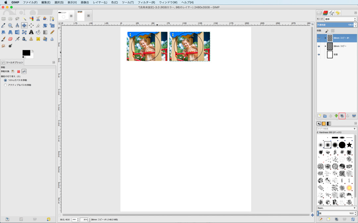
Task: Toggle visibility of the 背景 layer
Action: pos(319,55)
